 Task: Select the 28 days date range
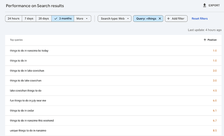click(x=44, y=19)
